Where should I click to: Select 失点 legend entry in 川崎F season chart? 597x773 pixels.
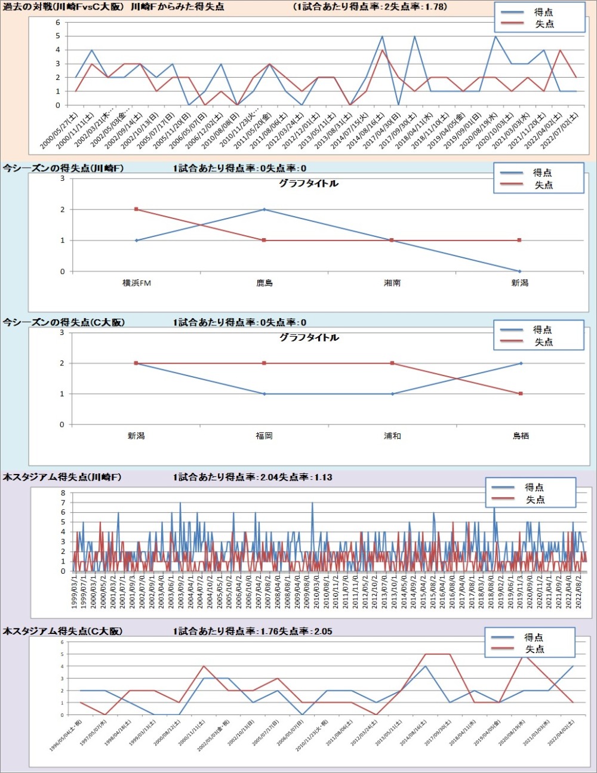(526, 185)
